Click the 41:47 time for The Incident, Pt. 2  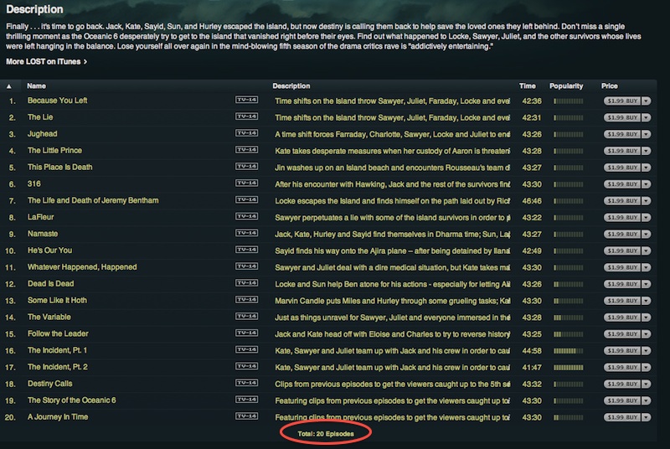point(532,368)
